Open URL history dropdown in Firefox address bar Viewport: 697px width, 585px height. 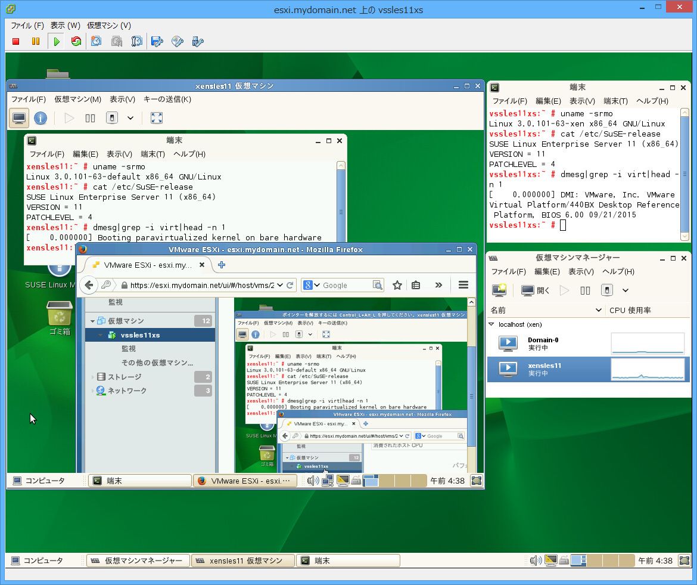click(x=279, y=285)
